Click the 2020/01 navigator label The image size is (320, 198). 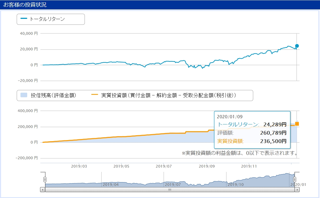(x=298, y=185)
